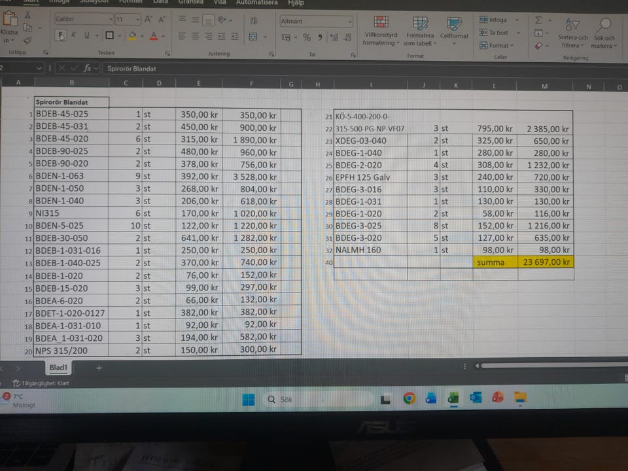The height and width of the screenshot is (471, 628).
Task: Click the Cellformat button
Action: tap(454, 31)
